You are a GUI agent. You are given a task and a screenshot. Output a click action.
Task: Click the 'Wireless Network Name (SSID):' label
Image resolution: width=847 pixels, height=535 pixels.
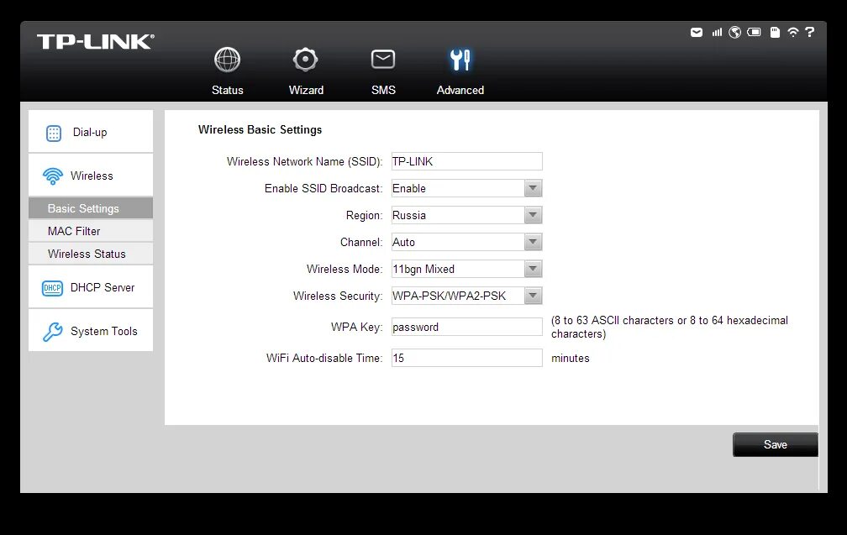tap(305, 161)
